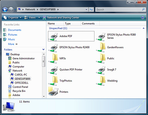Select CAROL-PC in the folder tree

pyautogui.click(x=21, y=75)
